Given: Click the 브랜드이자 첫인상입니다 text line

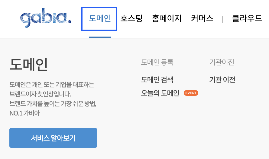Looking at the screenshot, I should (40, 94).
